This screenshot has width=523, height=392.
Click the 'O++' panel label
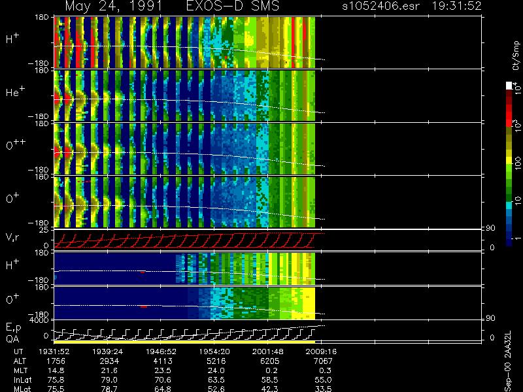point(15,144)
